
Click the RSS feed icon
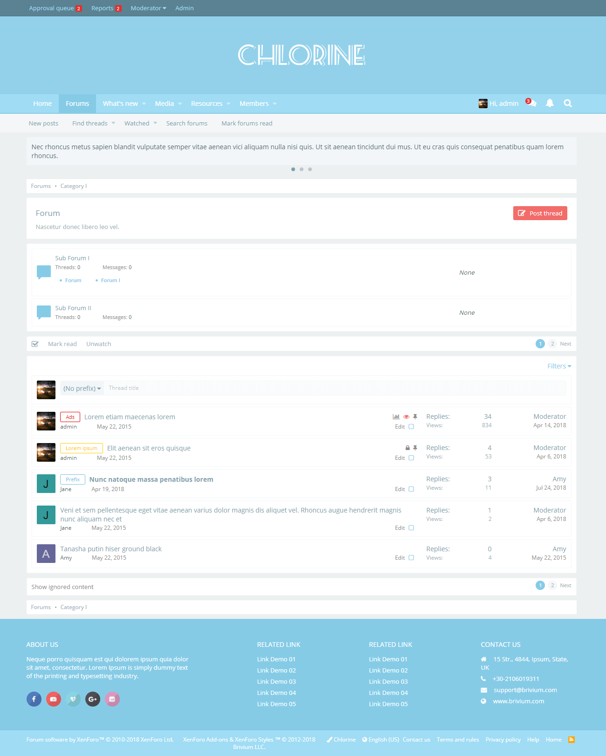point(572,740)
